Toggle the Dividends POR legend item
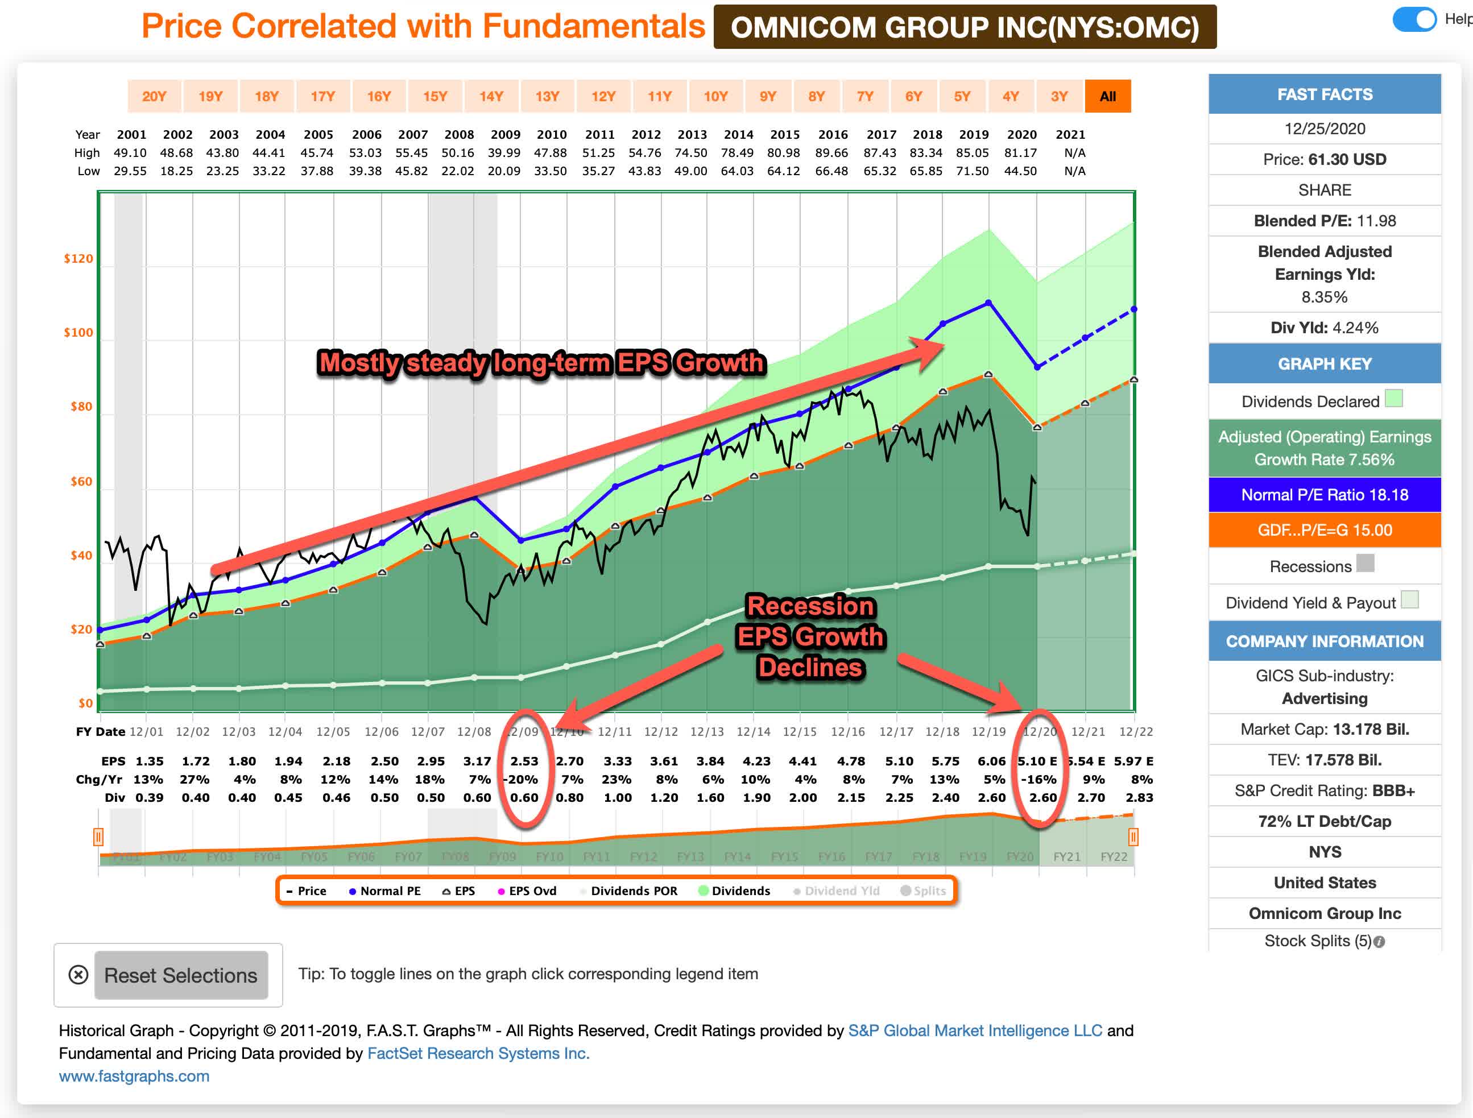 click(x=628, y=891)
